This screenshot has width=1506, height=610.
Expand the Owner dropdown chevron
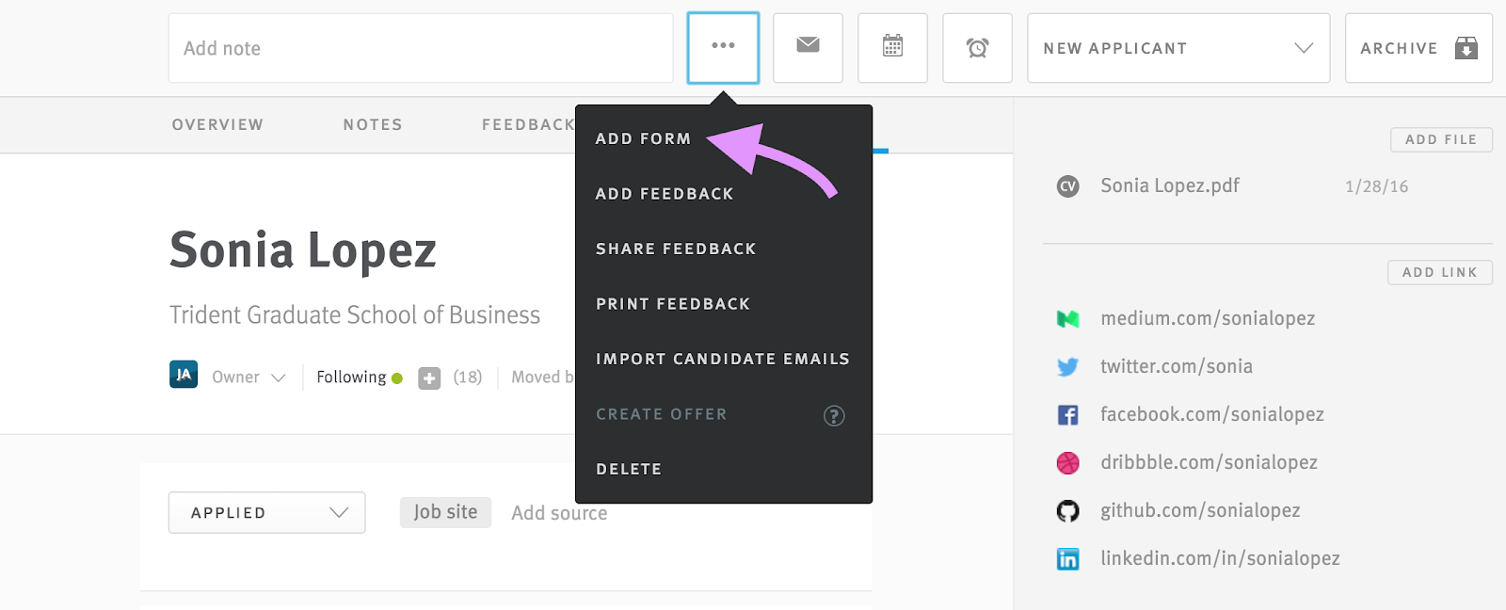click(279, 377)
